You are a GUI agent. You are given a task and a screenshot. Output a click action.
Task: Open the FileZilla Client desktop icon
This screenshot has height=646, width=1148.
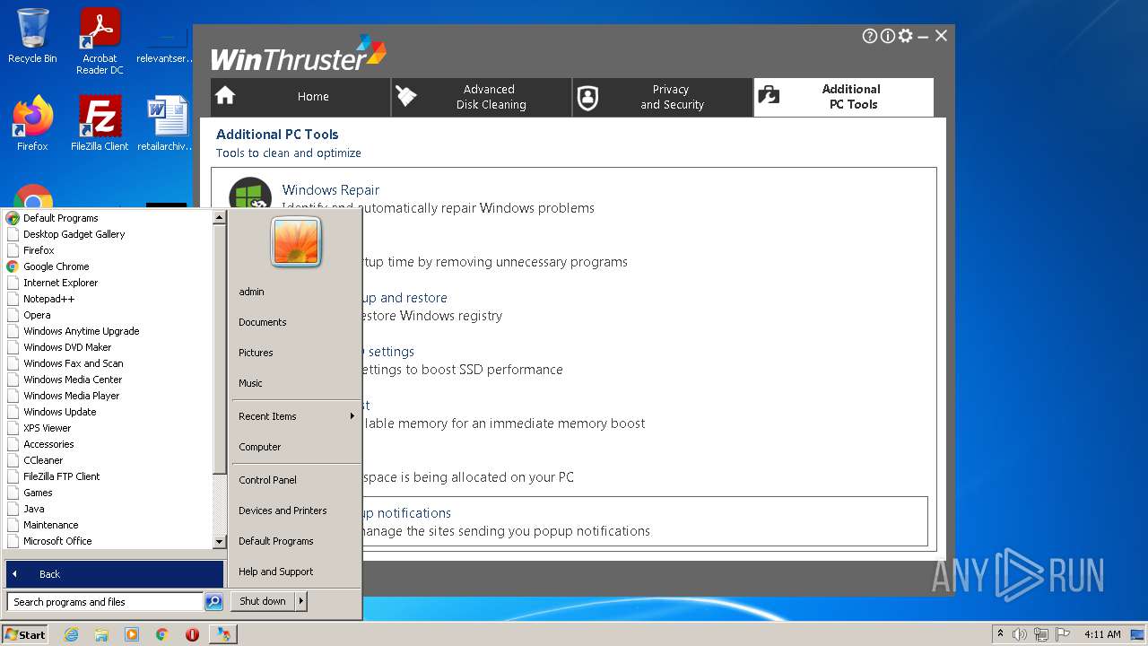pyautogui.click(x=100, y=123)
